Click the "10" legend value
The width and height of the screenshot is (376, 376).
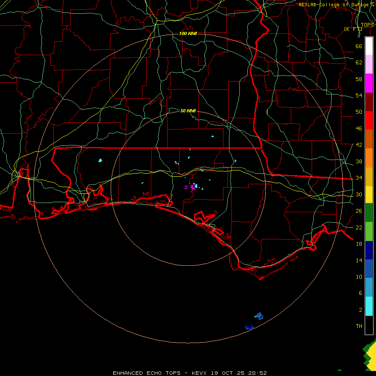point(359,277)
